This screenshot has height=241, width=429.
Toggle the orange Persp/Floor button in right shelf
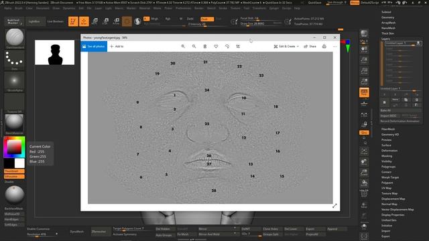pos(364,92)
